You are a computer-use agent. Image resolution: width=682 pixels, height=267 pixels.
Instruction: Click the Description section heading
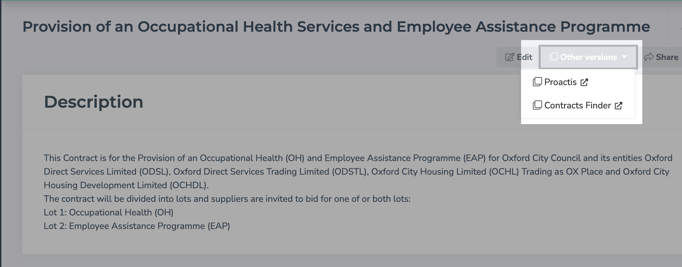pos(93,102)
